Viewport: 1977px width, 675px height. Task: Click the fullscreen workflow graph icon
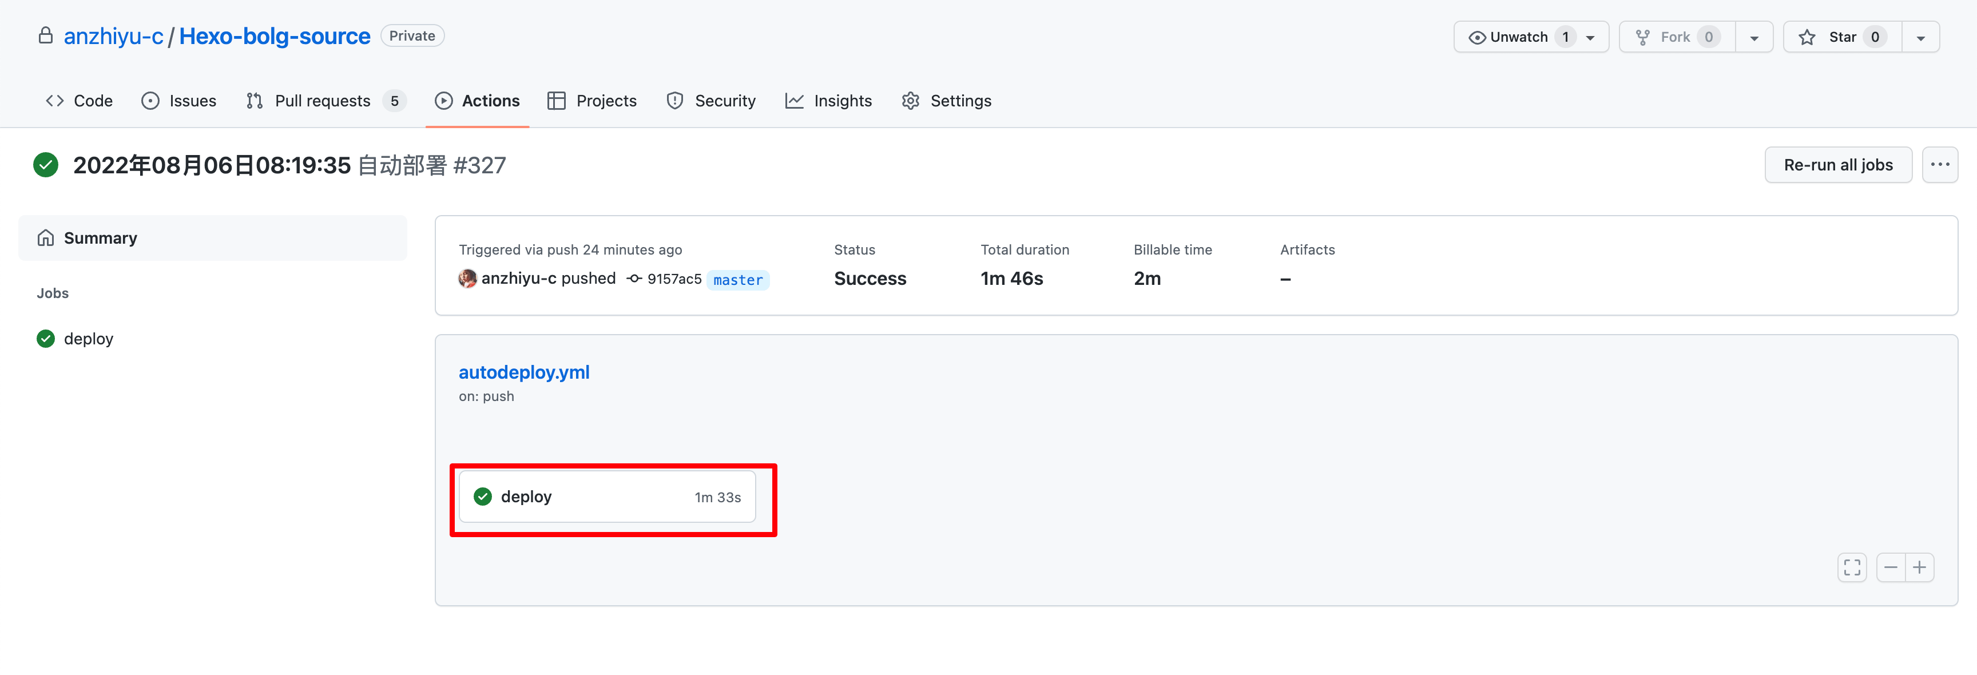coord(1851,567)
